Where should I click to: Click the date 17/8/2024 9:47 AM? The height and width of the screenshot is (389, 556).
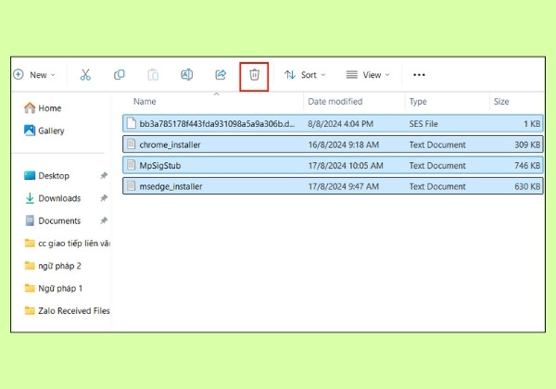[343, 187]
